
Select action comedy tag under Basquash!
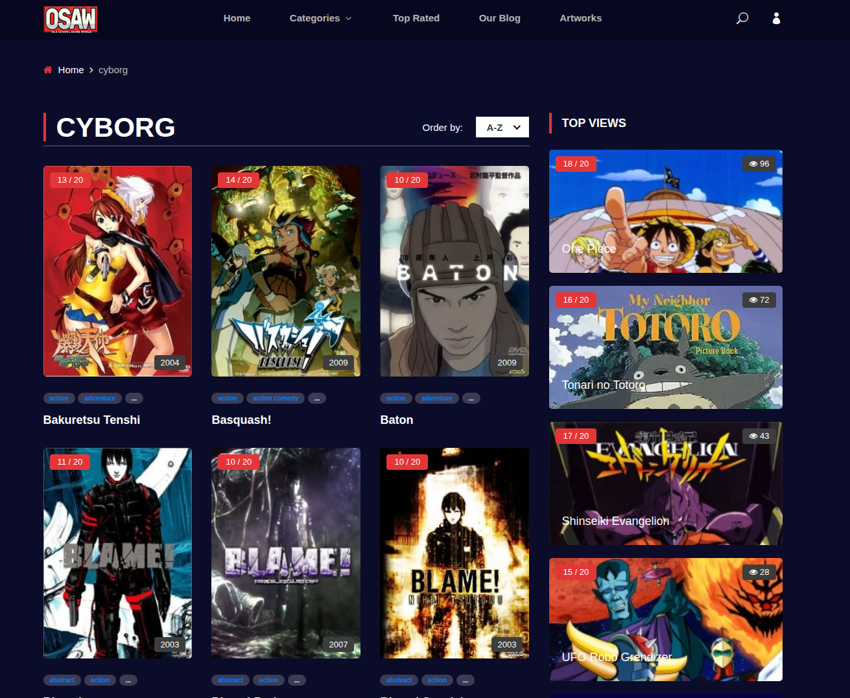(x=276, y=399)
